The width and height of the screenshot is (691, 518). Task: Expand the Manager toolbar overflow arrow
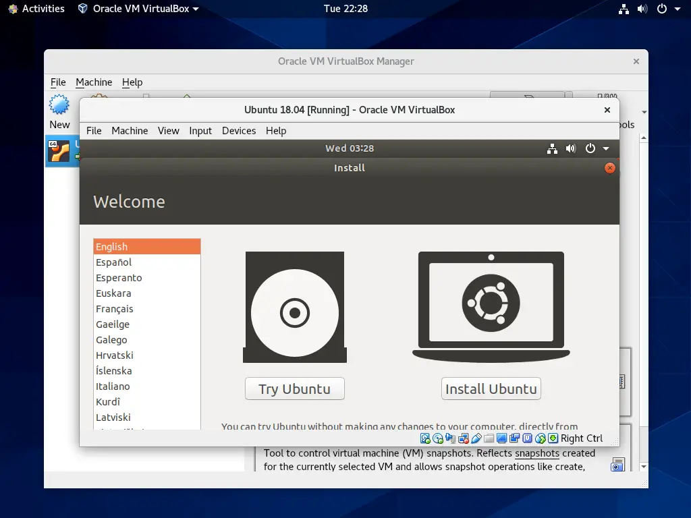644,113
